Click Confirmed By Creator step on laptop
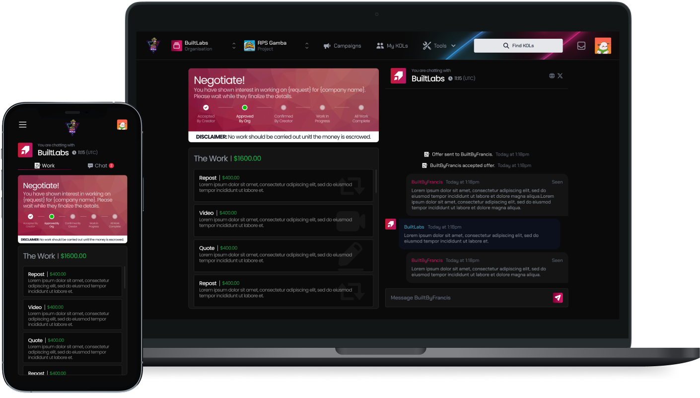 click(283, 113)
